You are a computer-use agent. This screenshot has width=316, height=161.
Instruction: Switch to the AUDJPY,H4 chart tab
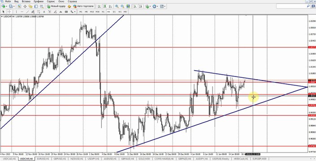[202, 159]
